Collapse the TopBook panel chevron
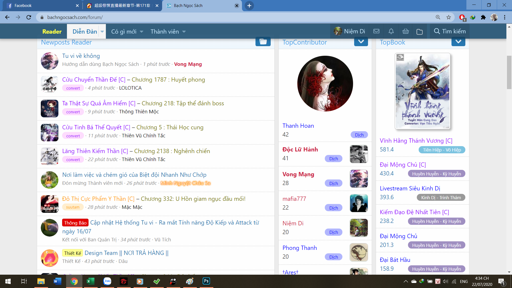This screenshot has height=288, width=512. pyautogui.click(x=458, y=42)
